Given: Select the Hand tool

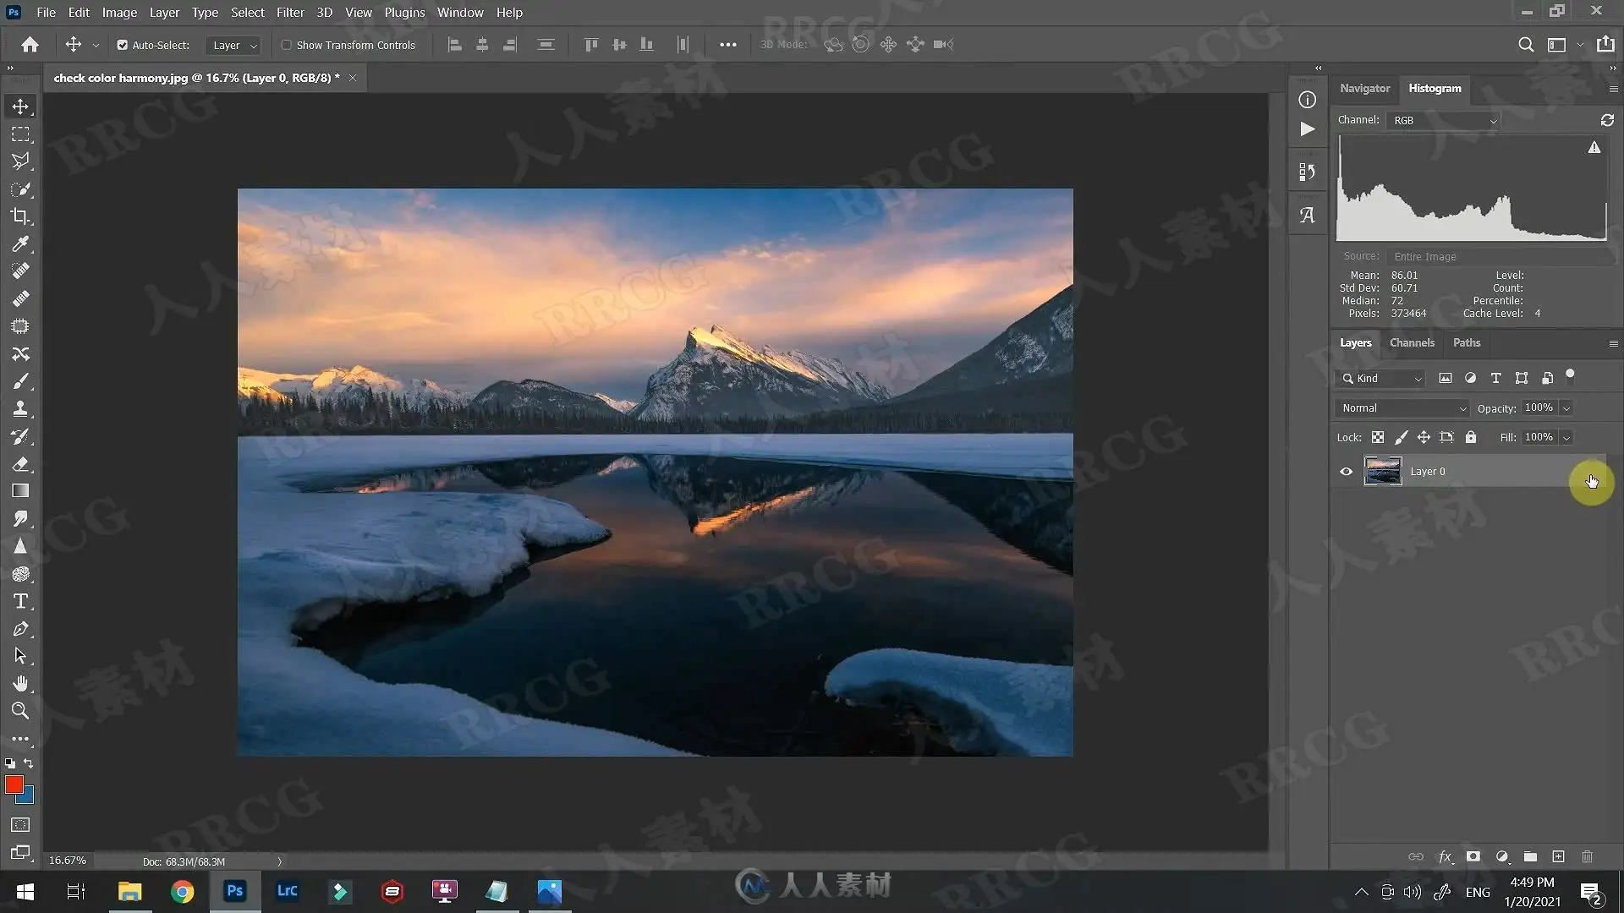Looking at the screenshot, I should tap(20, 683).
